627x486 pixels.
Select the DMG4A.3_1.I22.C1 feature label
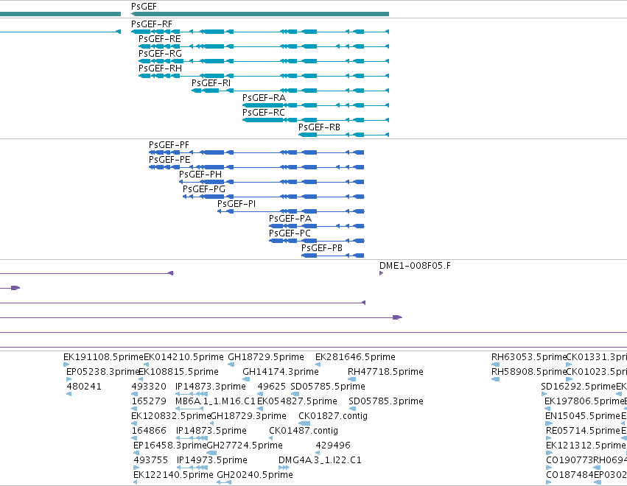tap(320, 460)
